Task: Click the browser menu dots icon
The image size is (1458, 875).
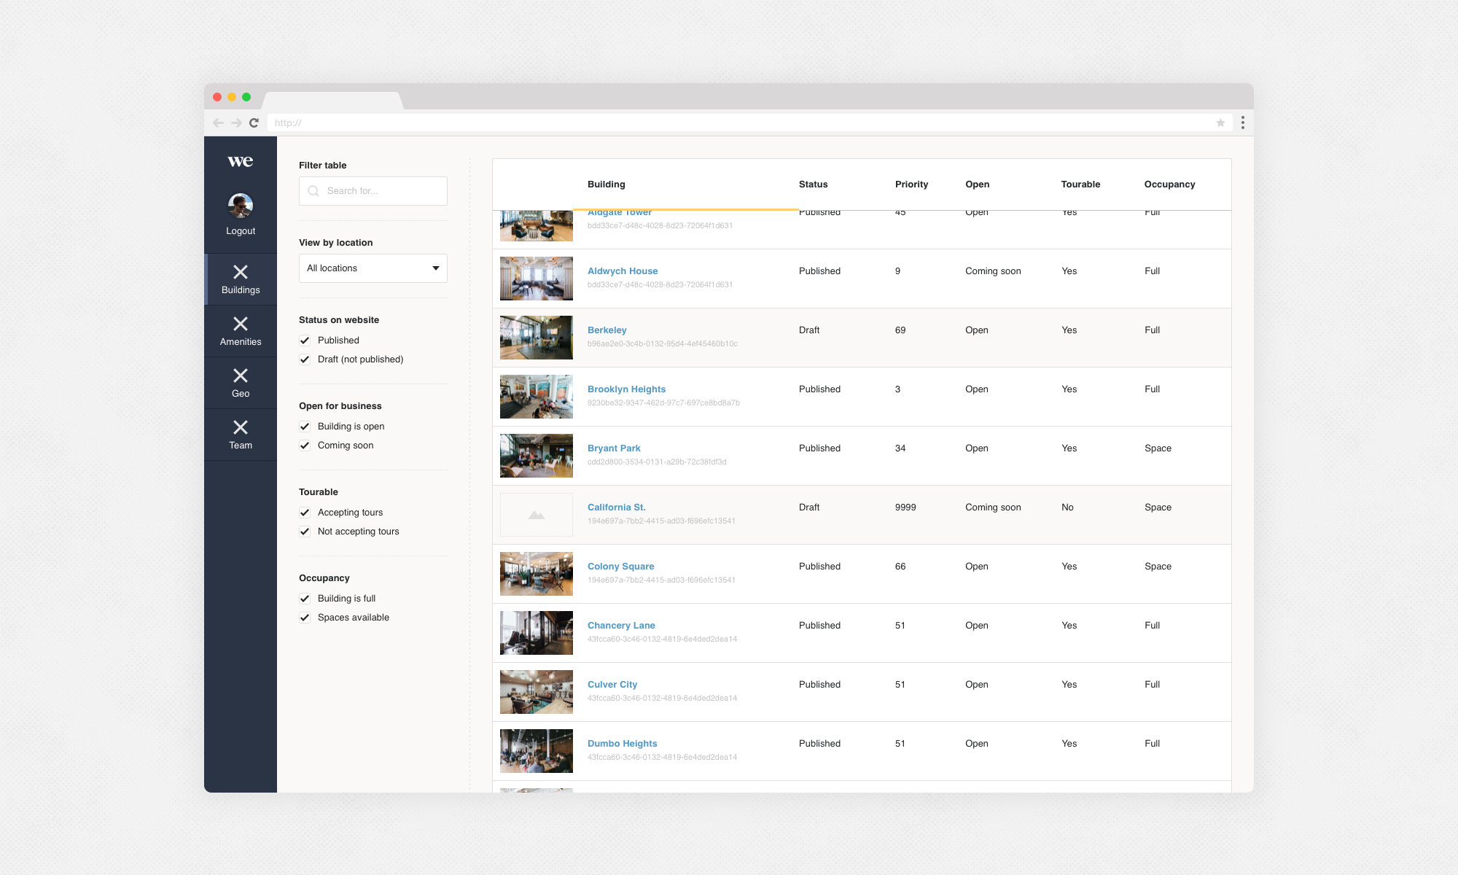Action: click(x=1242, y=122)
